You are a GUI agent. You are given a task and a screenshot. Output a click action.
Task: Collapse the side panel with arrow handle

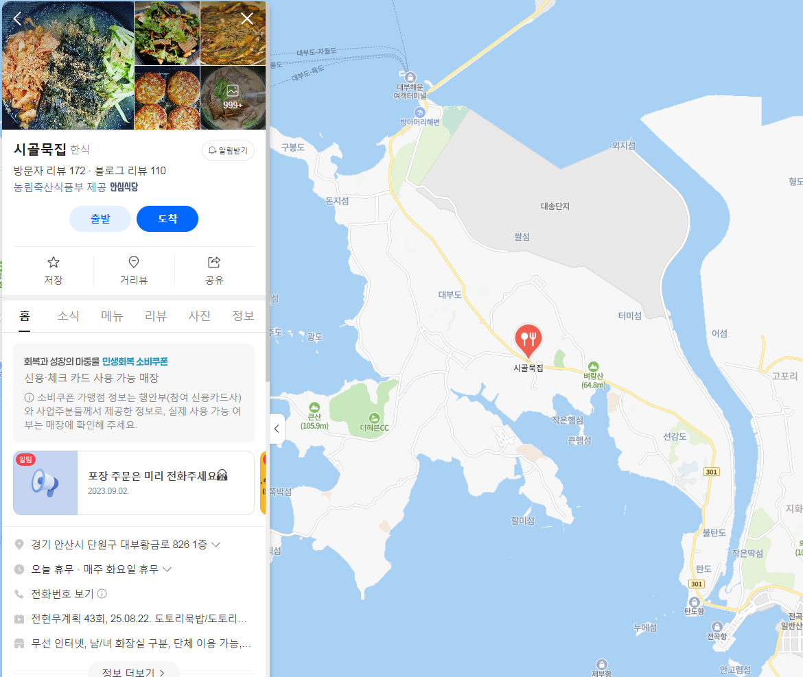(x=277, y=428)
